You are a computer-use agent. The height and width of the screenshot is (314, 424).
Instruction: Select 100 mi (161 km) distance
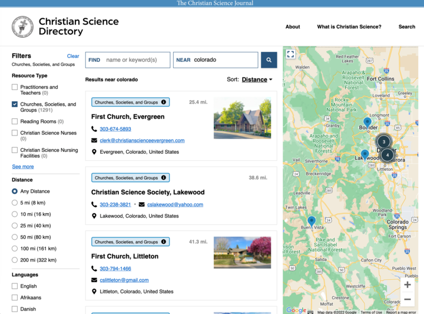point(15,249)
